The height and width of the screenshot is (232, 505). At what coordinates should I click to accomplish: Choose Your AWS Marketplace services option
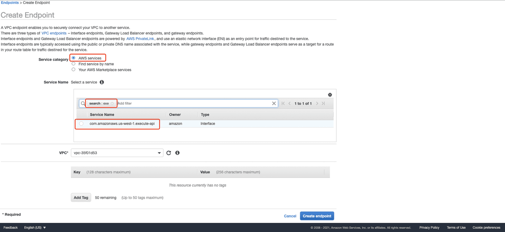pyautogui.click(x=74, y=69)
